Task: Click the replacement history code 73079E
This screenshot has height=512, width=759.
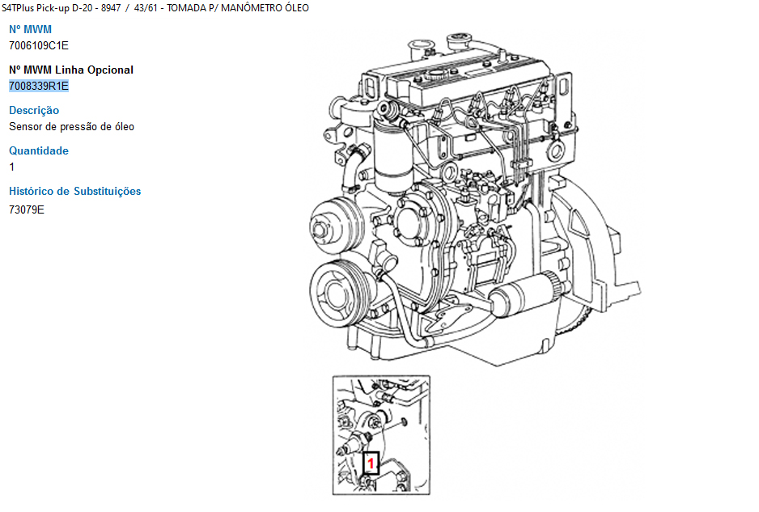Action: tap(27, 209)
